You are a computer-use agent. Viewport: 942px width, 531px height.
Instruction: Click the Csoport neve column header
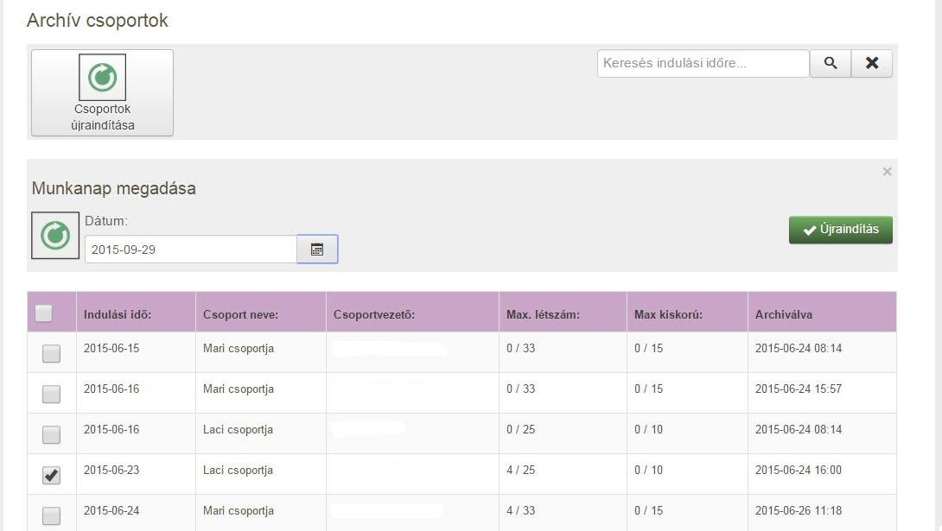(x=240, y=314)
